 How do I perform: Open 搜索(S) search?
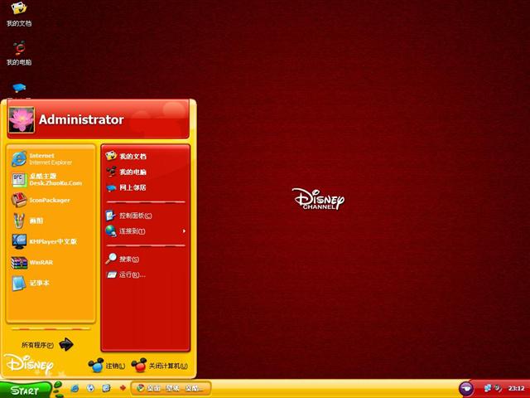pyautogui.click(x=146, y=259)
